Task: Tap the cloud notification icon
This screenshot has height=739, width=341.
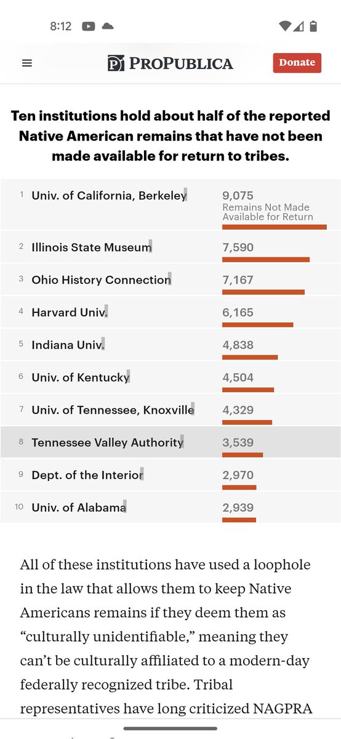Action: click(107, 26)
